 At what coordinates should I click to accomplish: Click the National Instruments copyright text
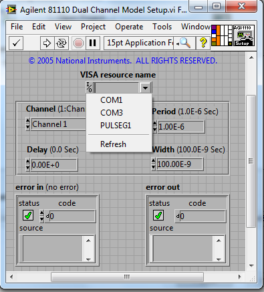123,61
